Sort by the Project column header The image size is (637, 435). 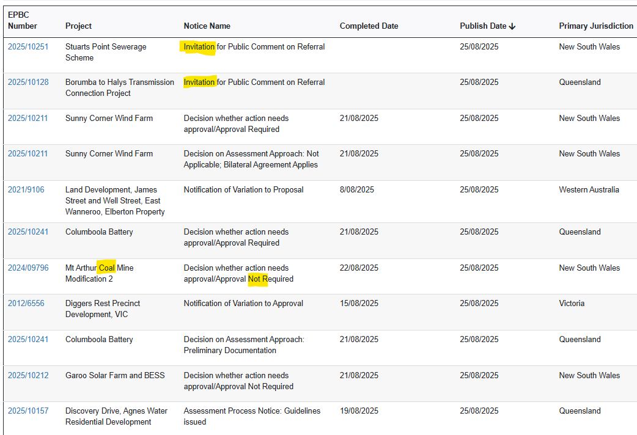pos(78,26)
